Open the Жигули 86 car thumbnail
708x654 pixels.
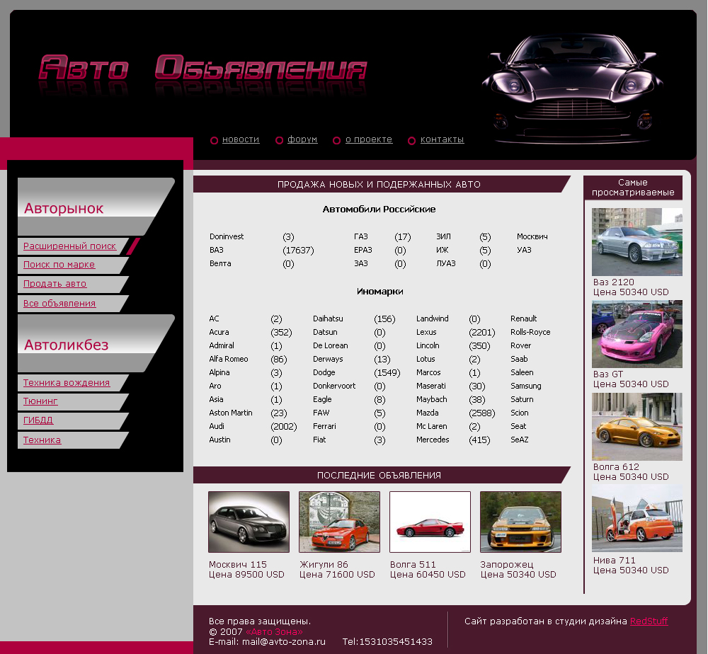340,522
